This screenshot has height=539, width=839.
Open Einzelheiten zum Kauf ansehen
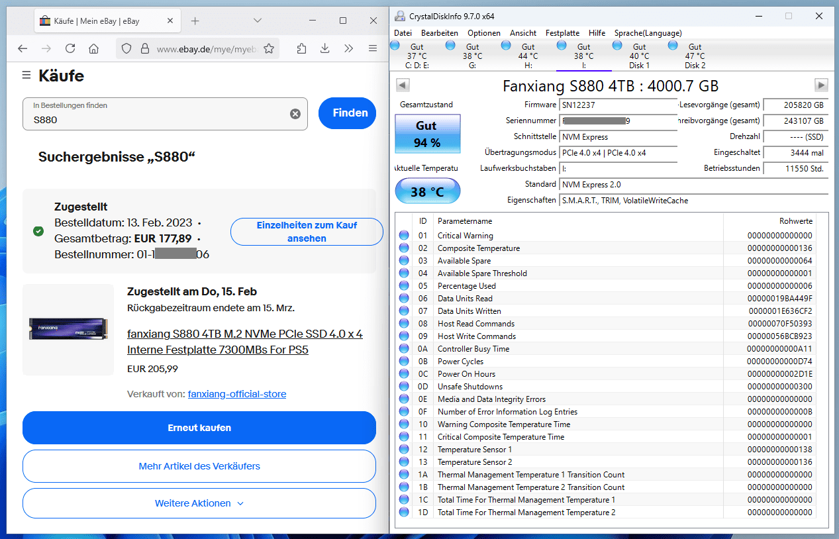pyautogui.click(x=307, y=232)
